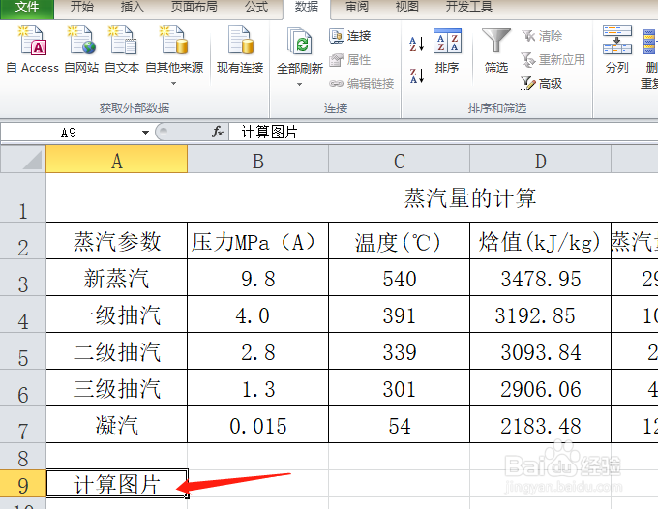Select column D header
Screen dimensions: 658x509
541,160
